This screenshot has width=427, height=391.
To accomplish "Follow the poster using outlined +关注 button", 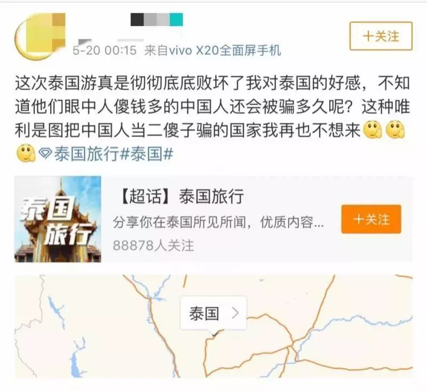I will point(381,36).
